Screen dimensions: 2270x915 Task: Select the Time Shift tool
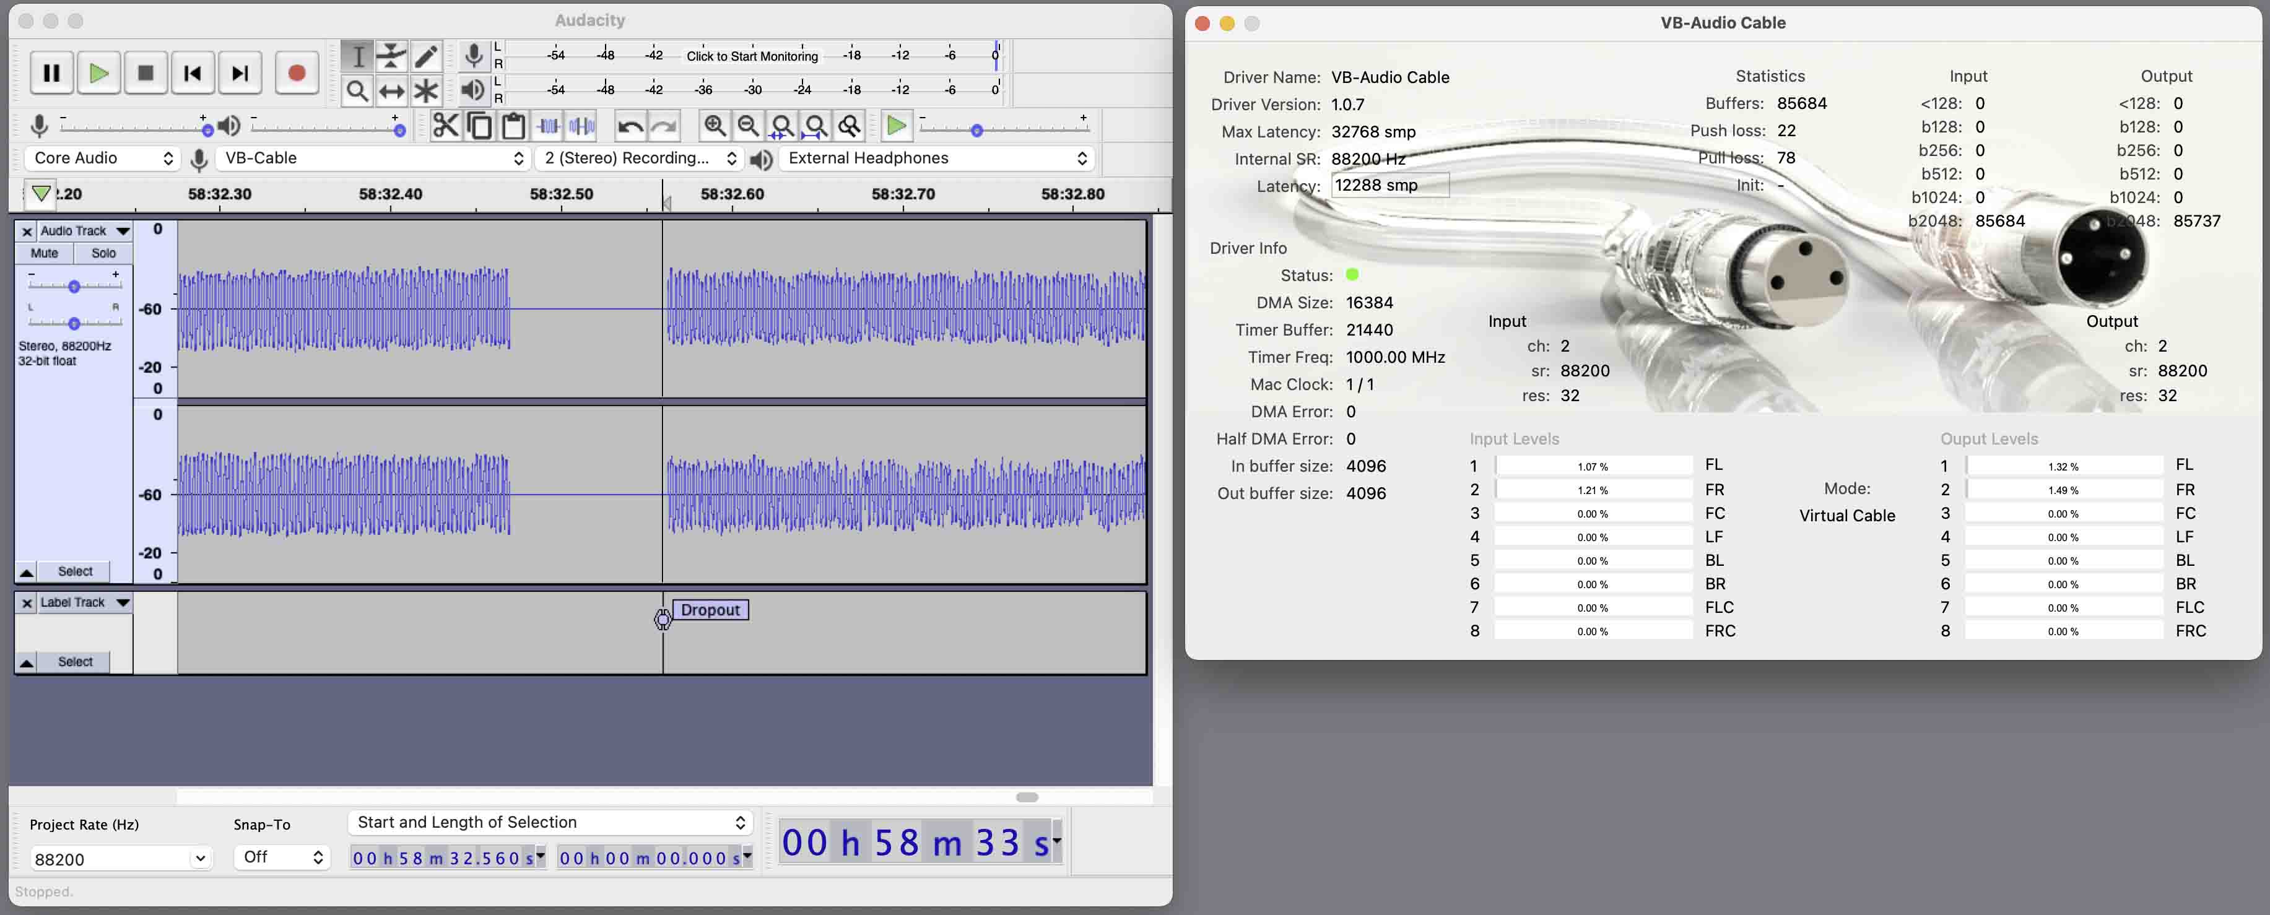pos(391,90)
